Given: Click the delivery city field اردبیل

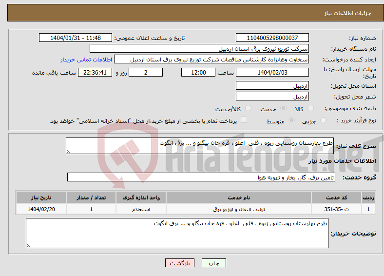Looking at the screenshot, I should pyautogui.click(x=272, y=96).
